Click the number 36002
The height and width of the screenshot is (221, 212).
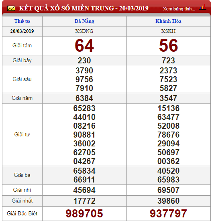point(84,144)
